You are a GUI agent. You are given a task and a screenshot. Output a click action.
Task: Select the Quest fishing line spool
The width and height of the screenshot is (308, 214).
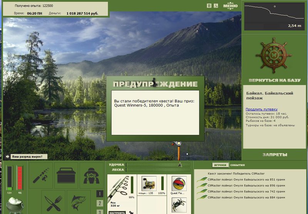click(x=179, y=183)
